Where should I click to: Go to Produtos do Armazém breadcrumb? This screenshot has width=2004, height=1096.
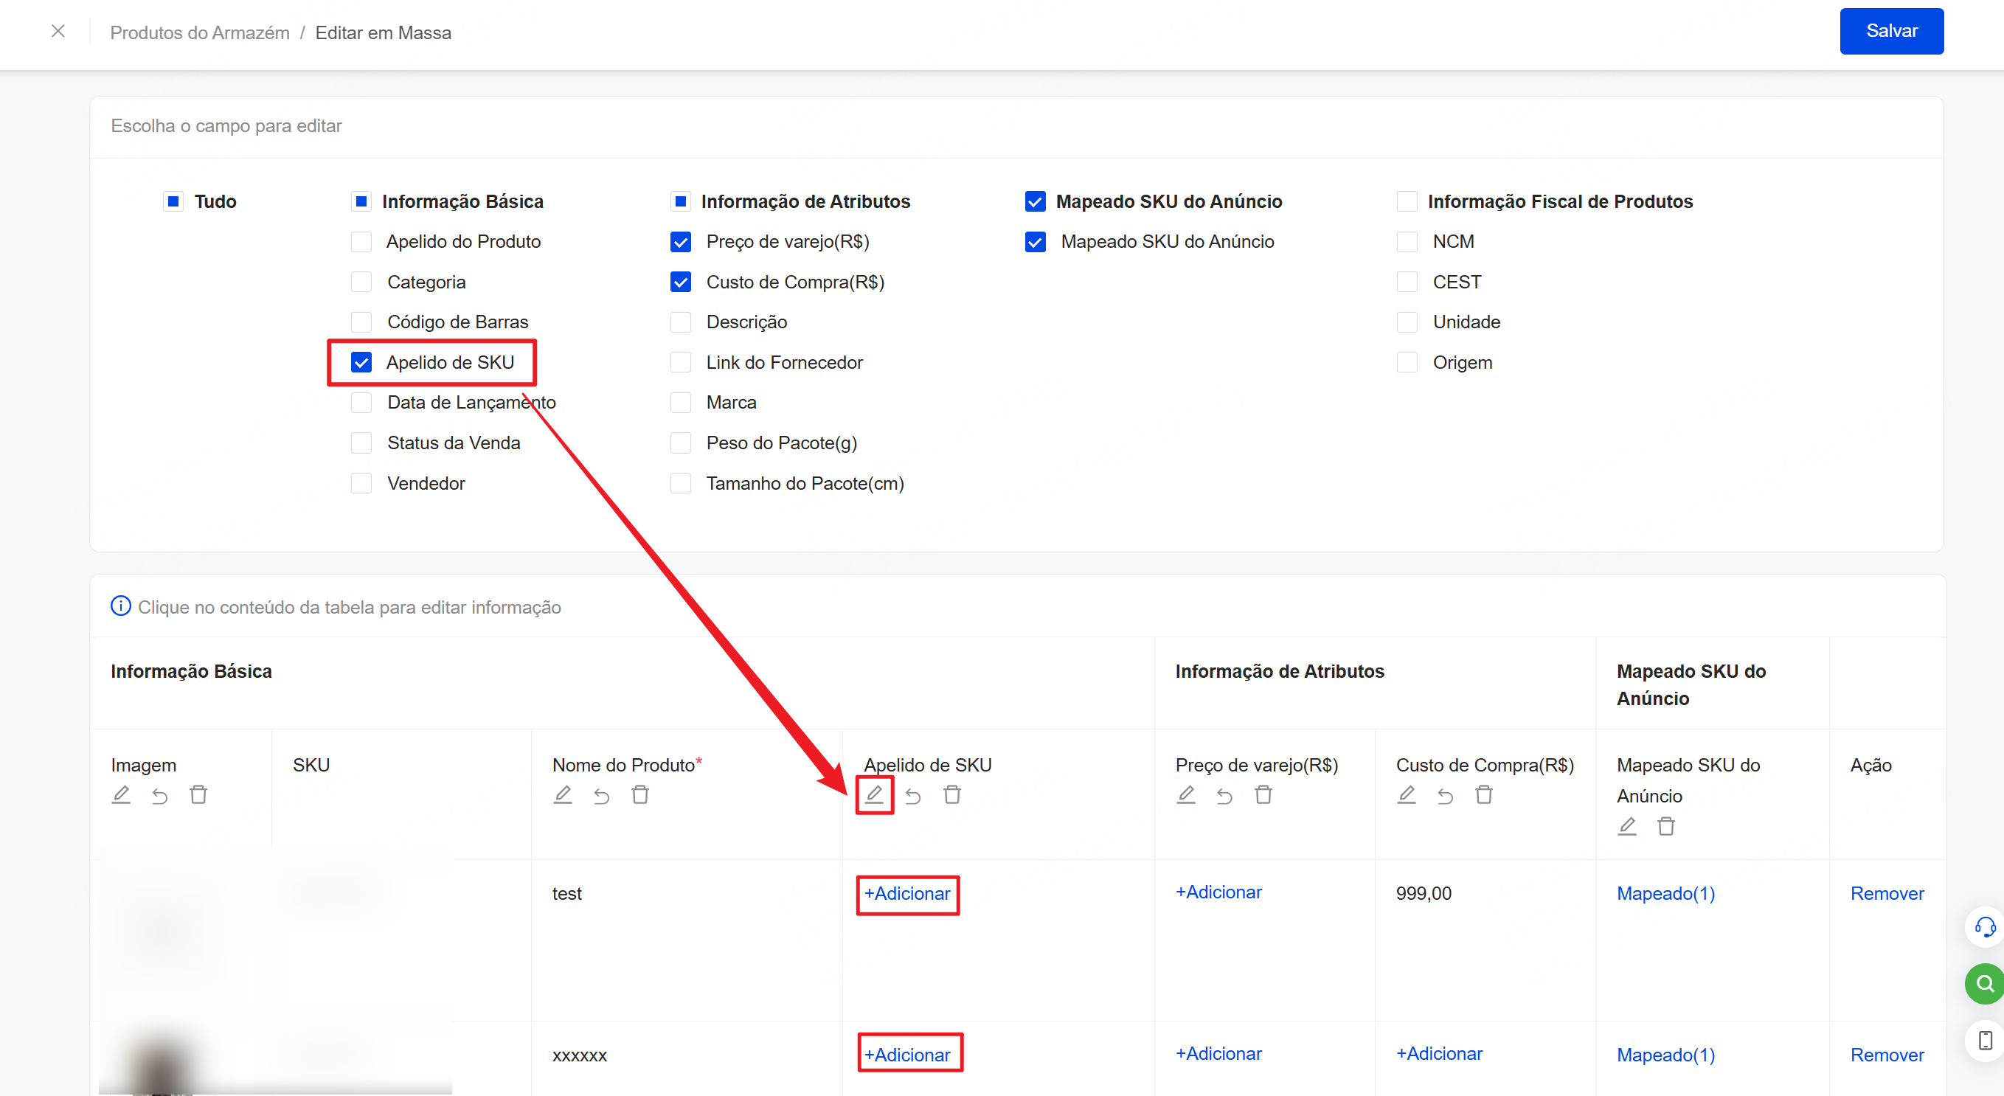click(x=199, y=32)
